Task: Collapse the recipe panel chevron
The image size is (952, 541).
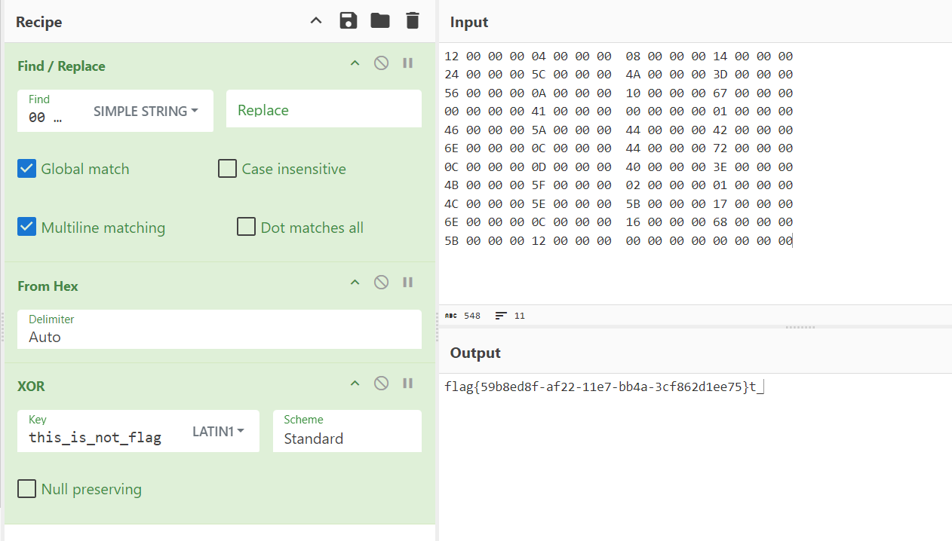Action: (x=316, y=21)
